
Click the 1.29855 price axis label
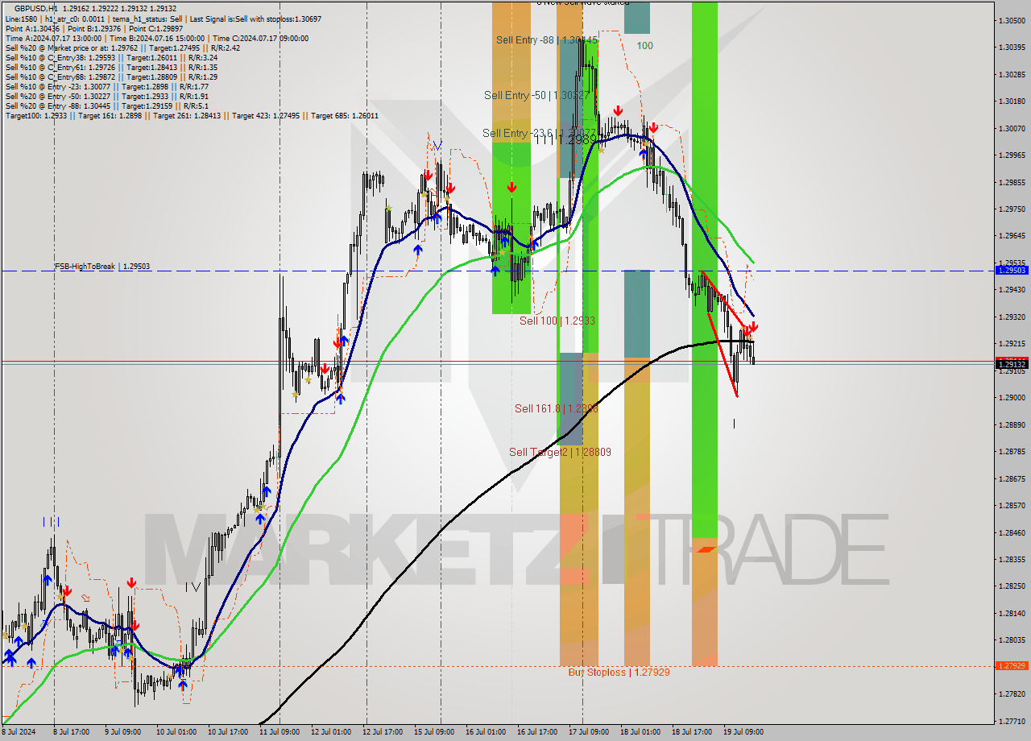click(x=1012, y=182)
